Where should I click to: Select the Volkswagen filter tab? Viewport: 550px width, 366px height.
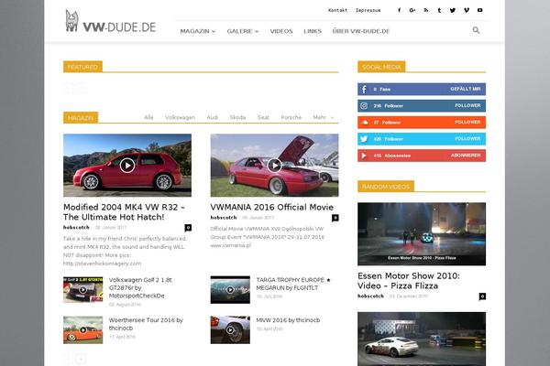click(180, 117)
